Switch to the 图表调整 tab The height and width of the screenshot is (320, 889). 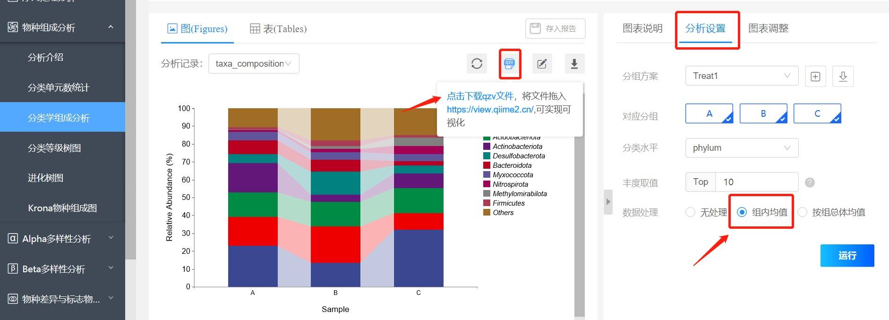[768, 28]
